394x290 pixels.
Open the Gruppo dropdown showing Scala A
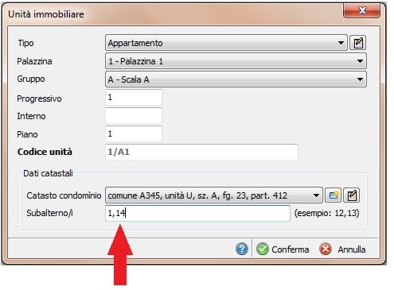236,79
